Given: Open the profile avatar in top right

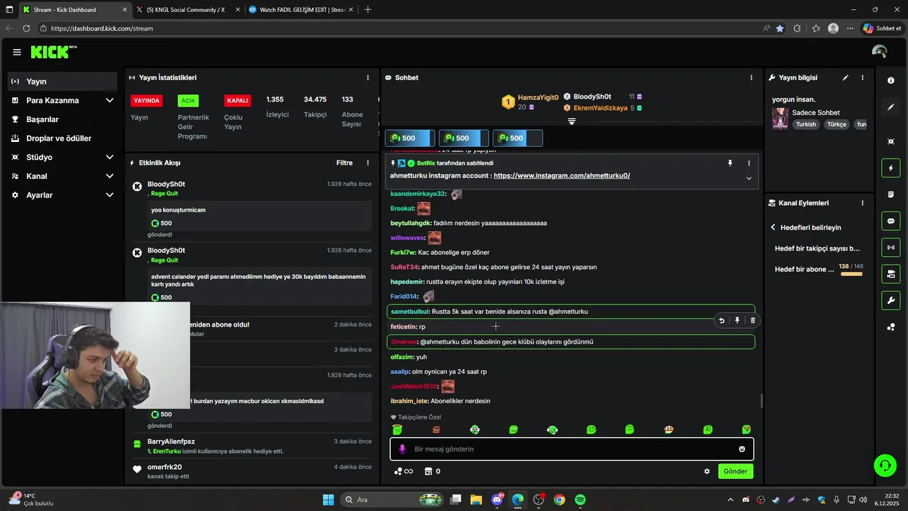Looking at the screenshot, I should point(880,52).
